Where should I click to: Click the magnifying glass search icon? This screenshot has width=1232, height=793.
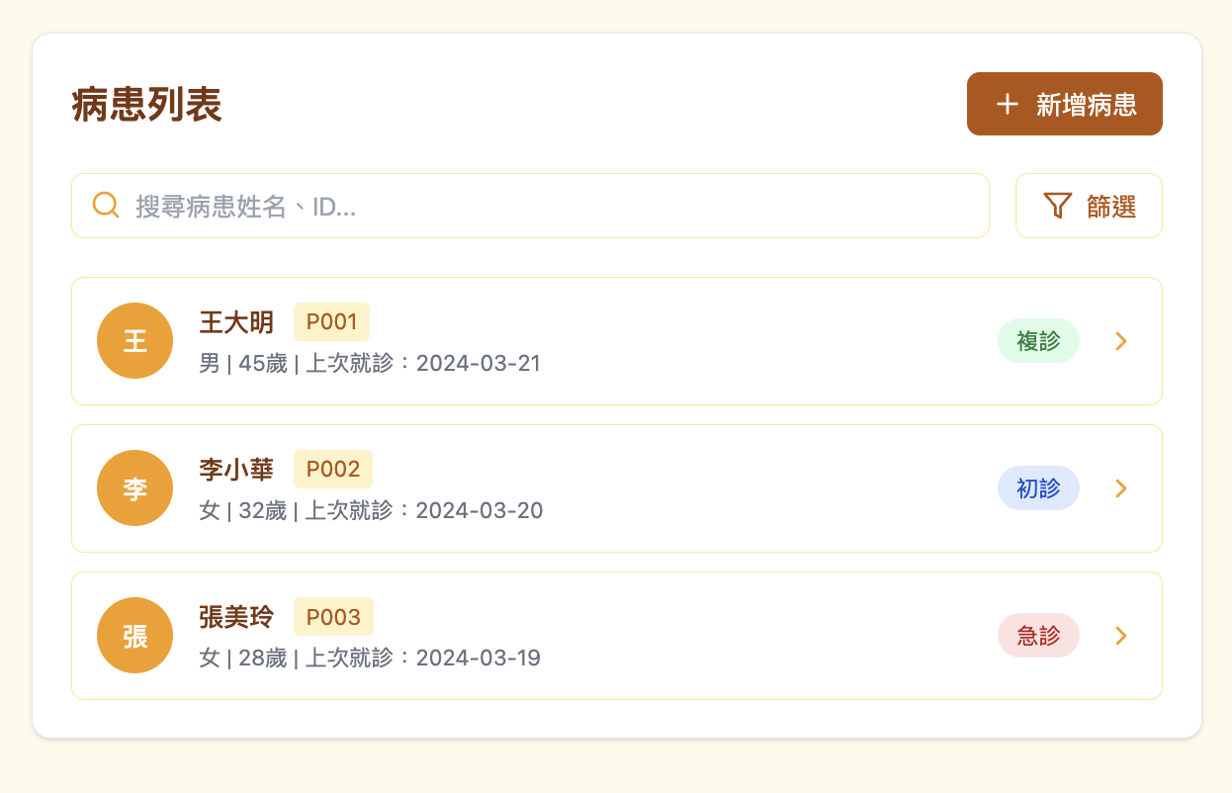pyautogui.click(x=105, y=205)
